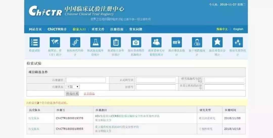The height and width of the screenshot is (138, 273).
Task: Expand the 注册状态 dropdown showing 不限
Action: tap(73, 87)
